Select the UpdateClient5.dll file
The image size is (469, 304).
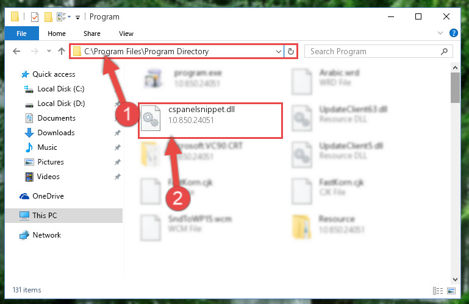point(337,155)
